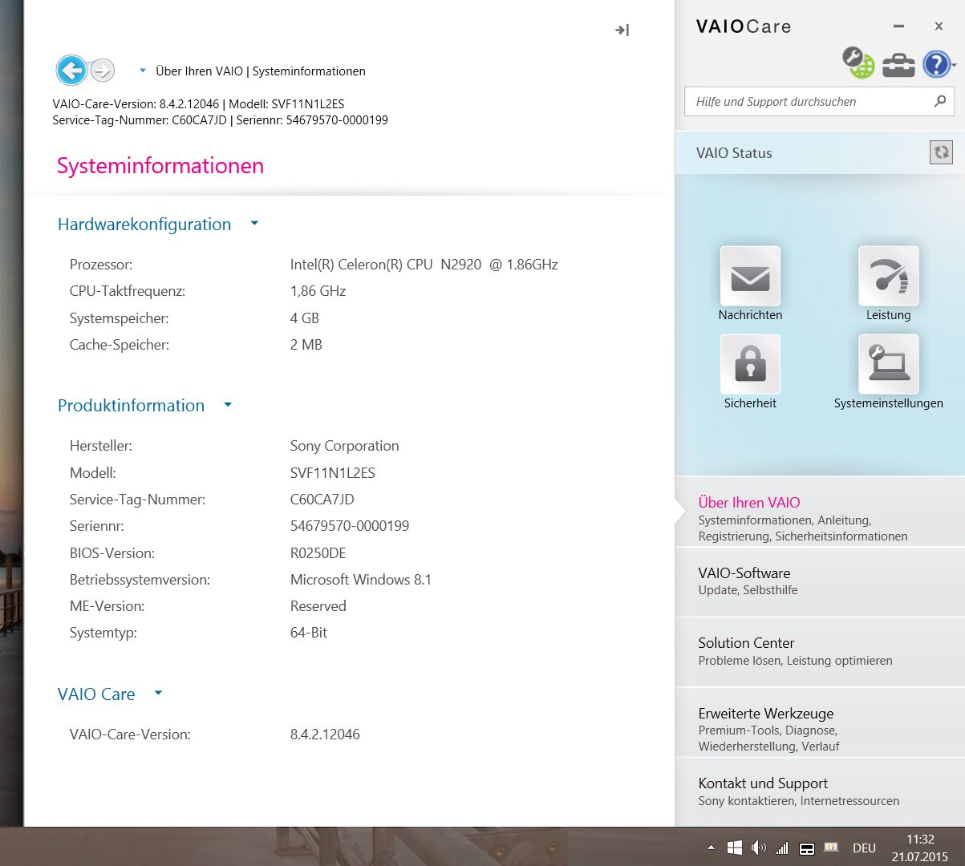The image size is (965, 866).
Task: Collapse the Produktinformation section
Action: click(228, 405)
